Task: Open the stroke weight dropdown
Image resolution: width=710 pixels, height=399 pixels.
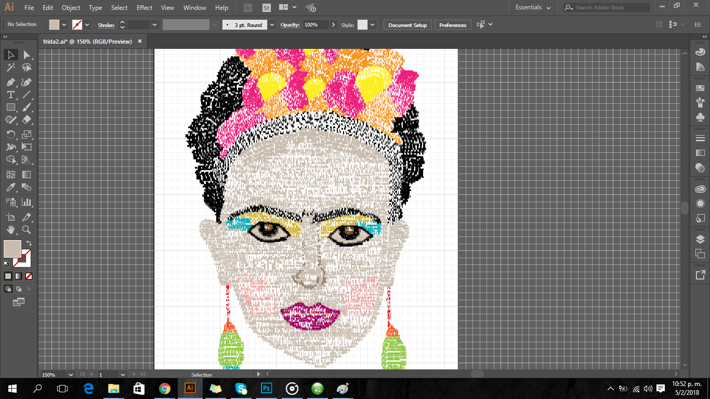Action: tap(154, 24)
